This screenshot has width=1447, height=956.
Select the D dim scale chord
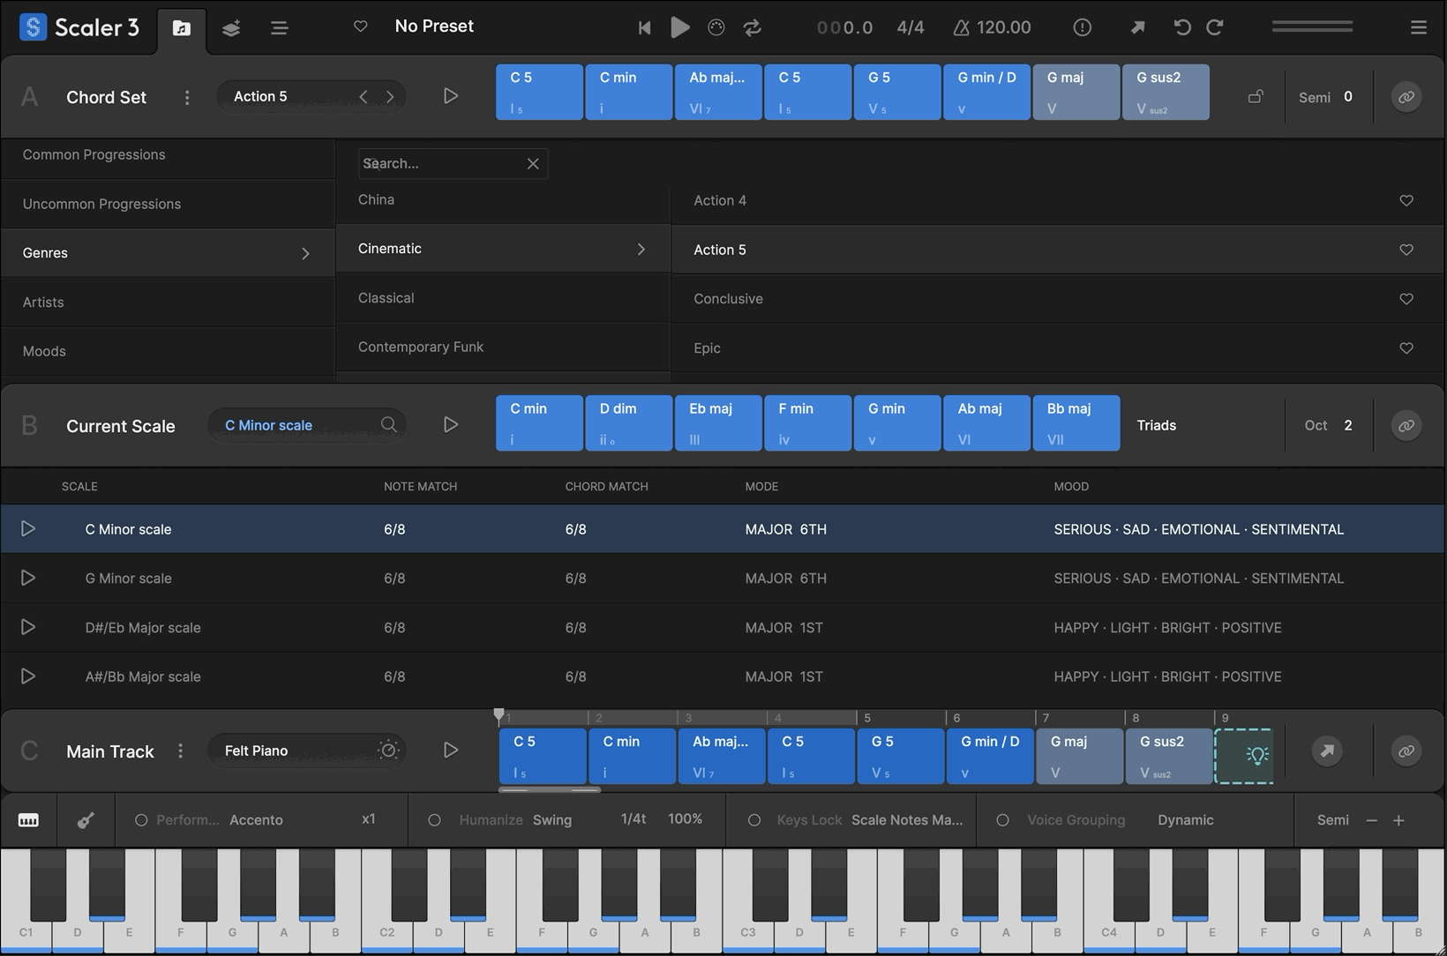[x=629, y=423]
